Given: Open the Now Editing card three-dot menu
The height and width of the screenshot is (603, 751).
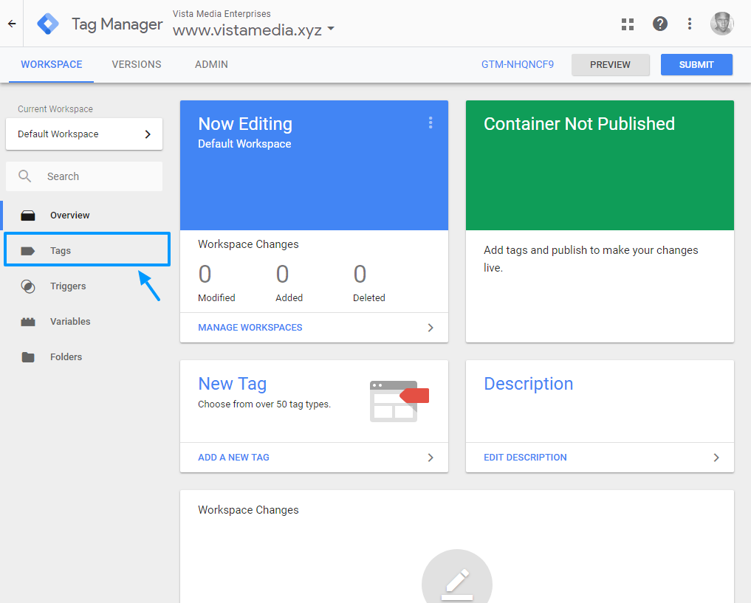Looking at the screenshot, I should tap(431, 123).
